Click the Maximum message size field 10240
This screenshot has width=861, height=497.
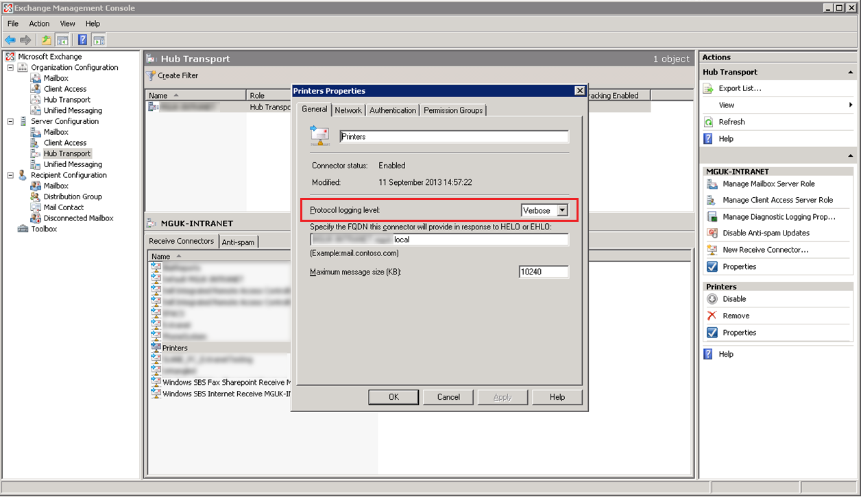(544, 272)
